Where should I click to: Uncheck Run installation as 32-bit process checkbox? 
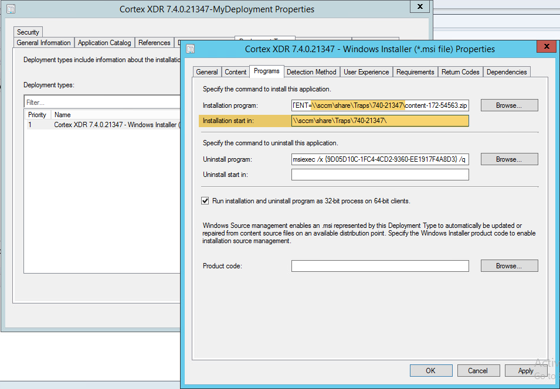point(205,201)
